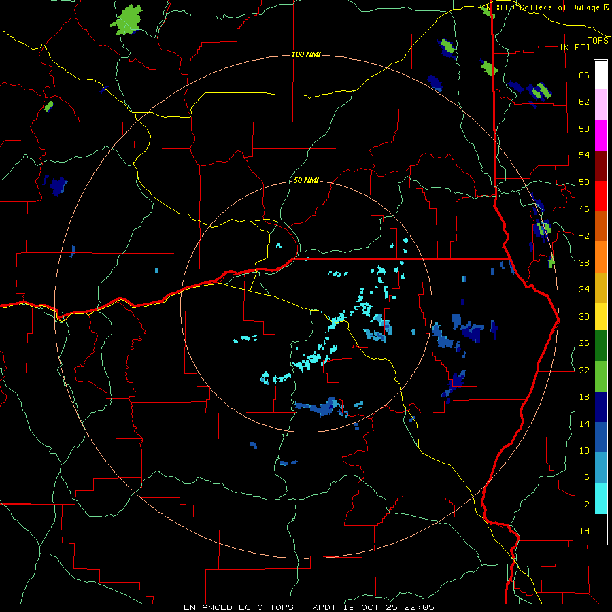612x612 pixels.
Task: Select the 'TOPS' legend title
Action: [x=598, y=40]
